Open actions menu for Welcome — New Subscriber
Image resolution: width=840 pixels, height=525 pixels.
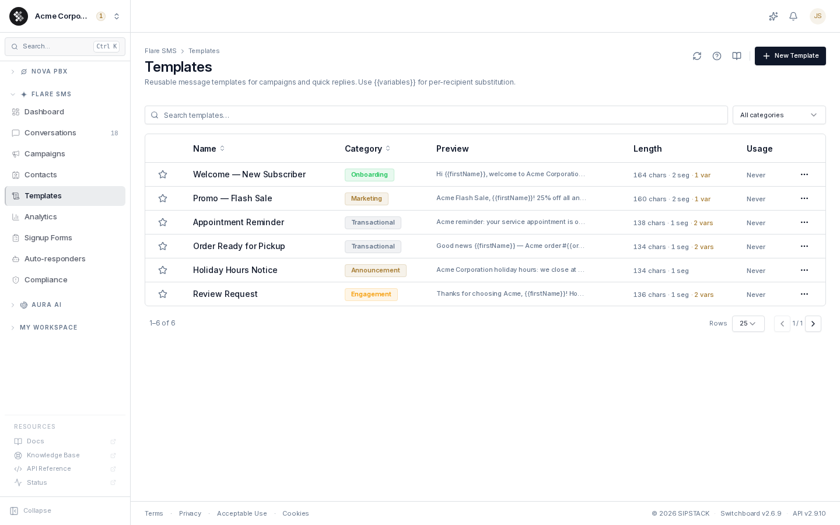(804, 174)
